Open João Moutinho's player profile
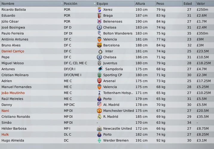Screen dimensions: 214x149 (x=13, y=93)
